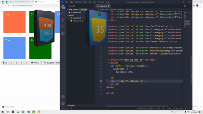Open the Edit menu

click(71, 2)
